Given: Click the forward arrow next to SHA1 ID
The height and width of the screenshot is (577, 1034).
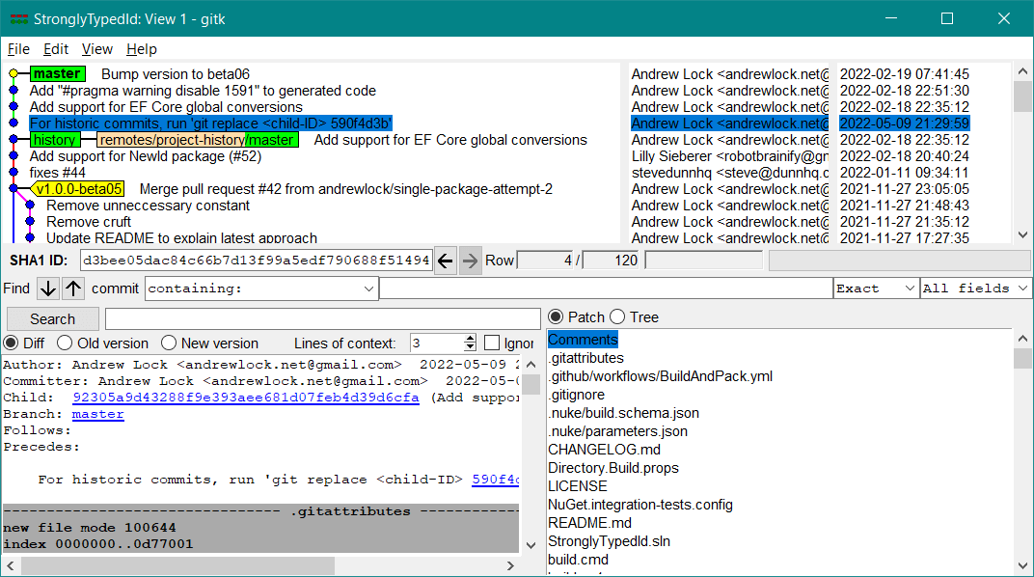Looking at the screenshot, I should 470,261.
